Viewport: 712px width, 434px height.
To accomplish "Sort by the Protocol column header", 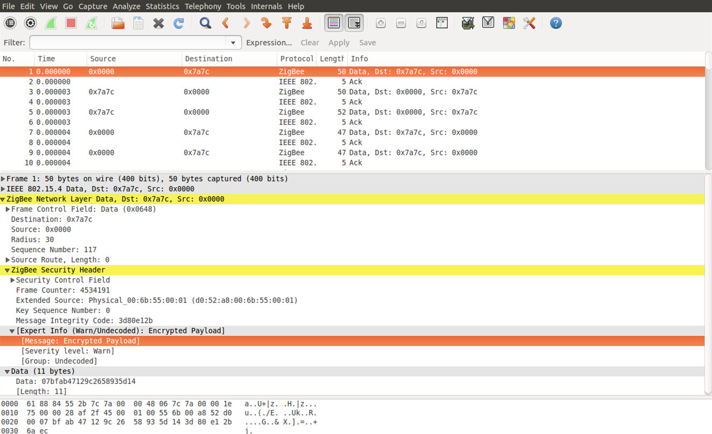I will [x=296, y=59].
